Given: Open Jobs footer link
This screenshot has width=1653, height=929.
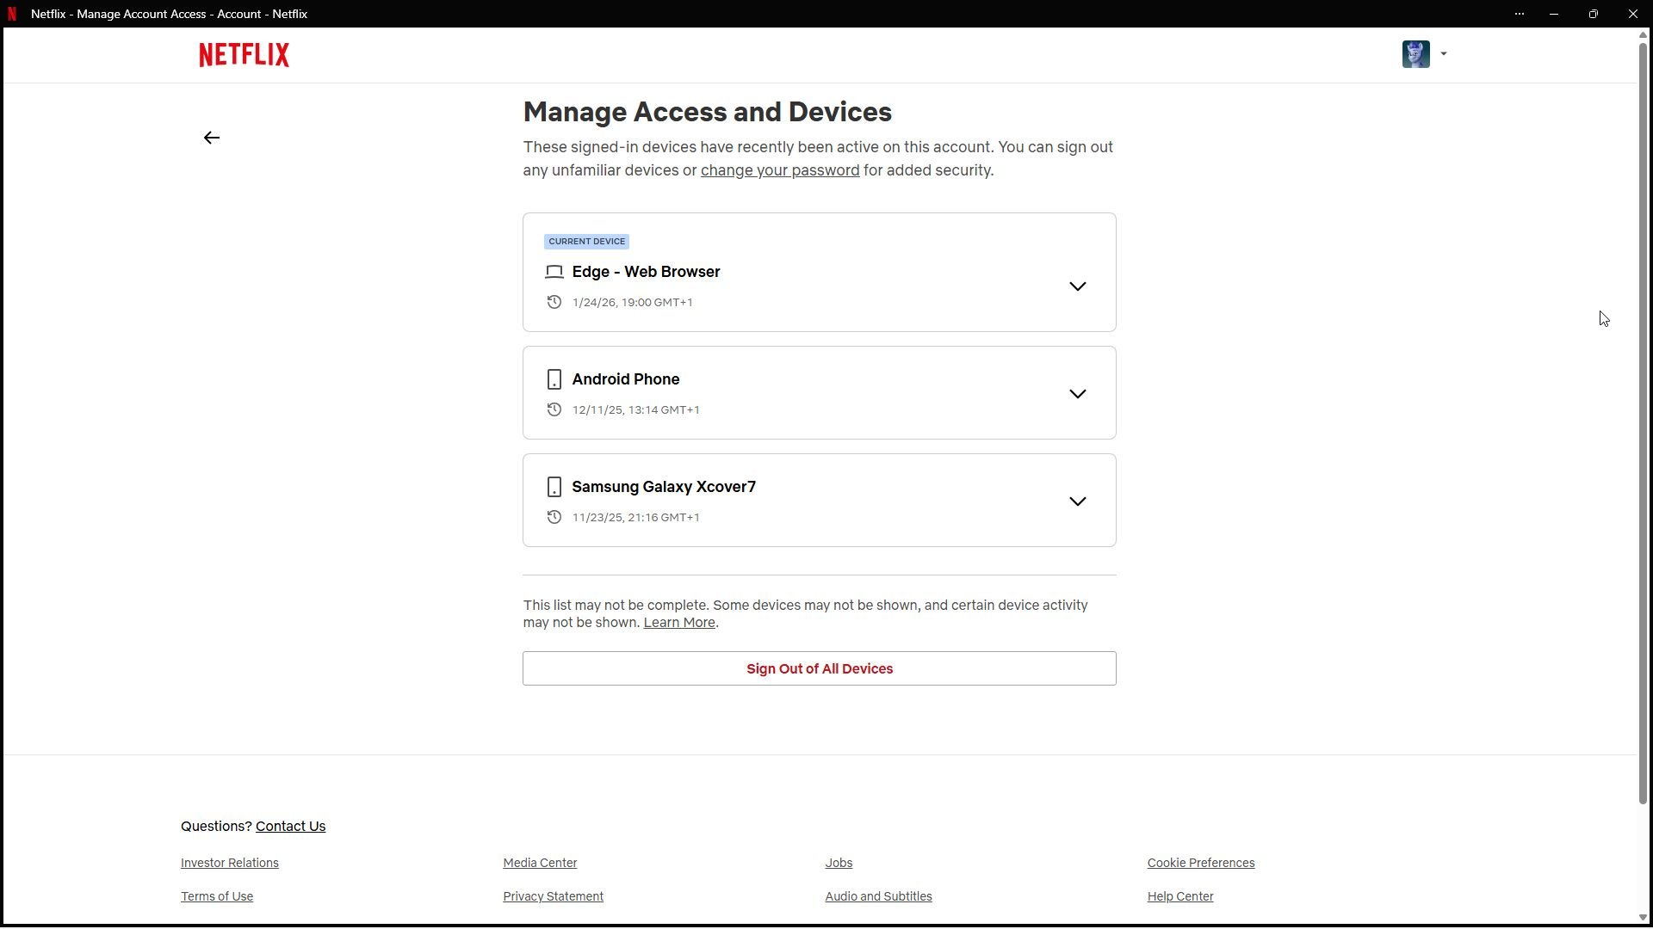Looking at the screenshot, I should [839, 863].
